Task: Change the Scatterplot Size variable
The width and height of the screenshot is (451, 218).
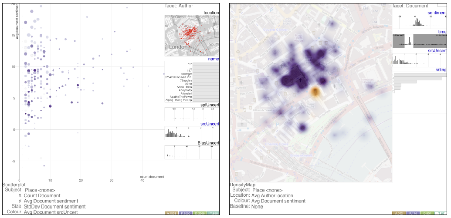Action: (x=54, y=207)
